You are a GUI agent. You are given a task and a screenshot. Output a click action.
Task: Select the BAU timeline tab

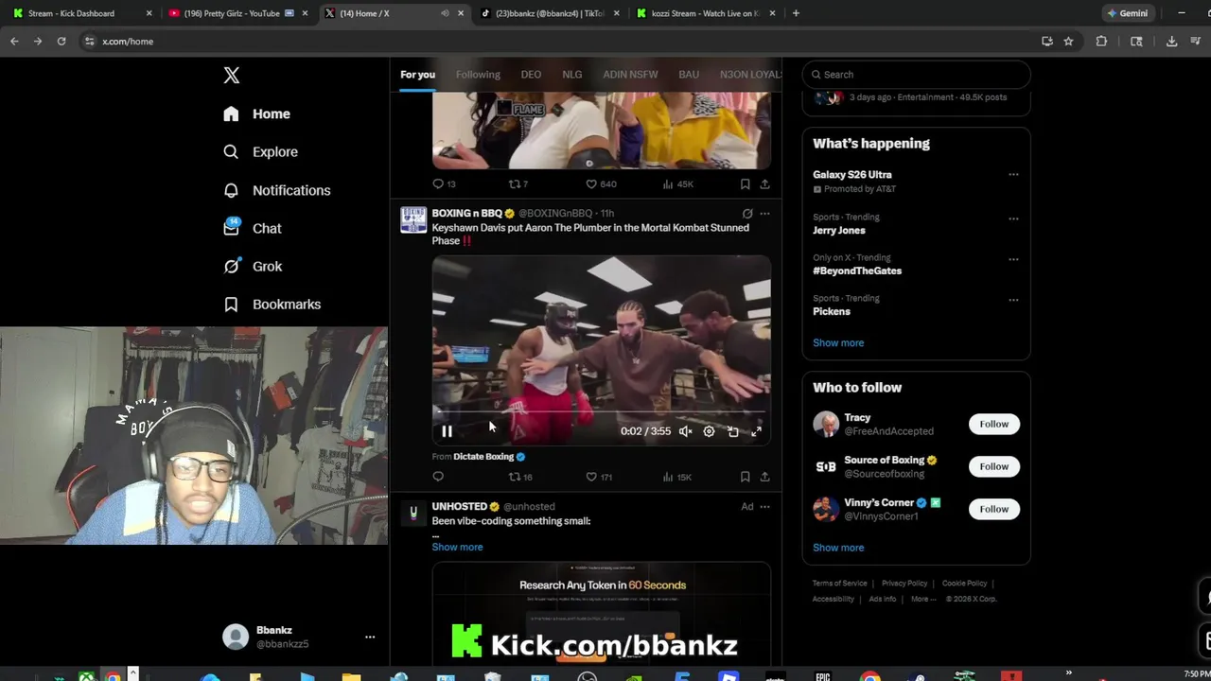coord(689,75)
